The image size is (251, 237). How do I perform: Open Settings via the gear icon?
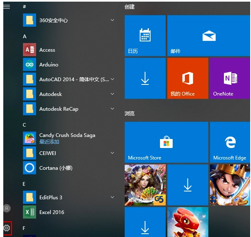pyautogui.click(x=7, y=228)
